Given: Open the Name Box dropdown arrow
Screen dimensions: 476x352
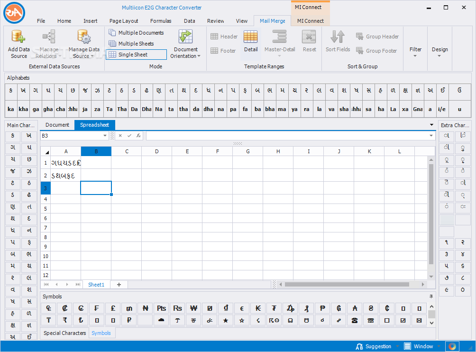Looking at the screenshot, I should 105,136.
